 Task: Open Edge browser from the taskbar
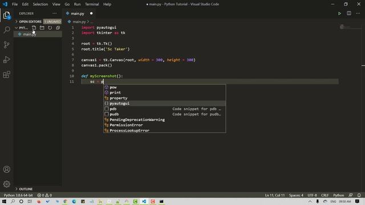[74, 201]
